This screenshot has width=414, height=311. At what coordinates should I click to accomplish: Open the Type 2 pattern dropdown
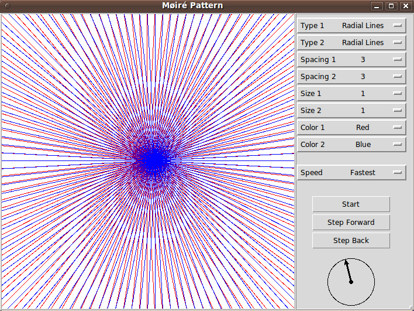351,43
